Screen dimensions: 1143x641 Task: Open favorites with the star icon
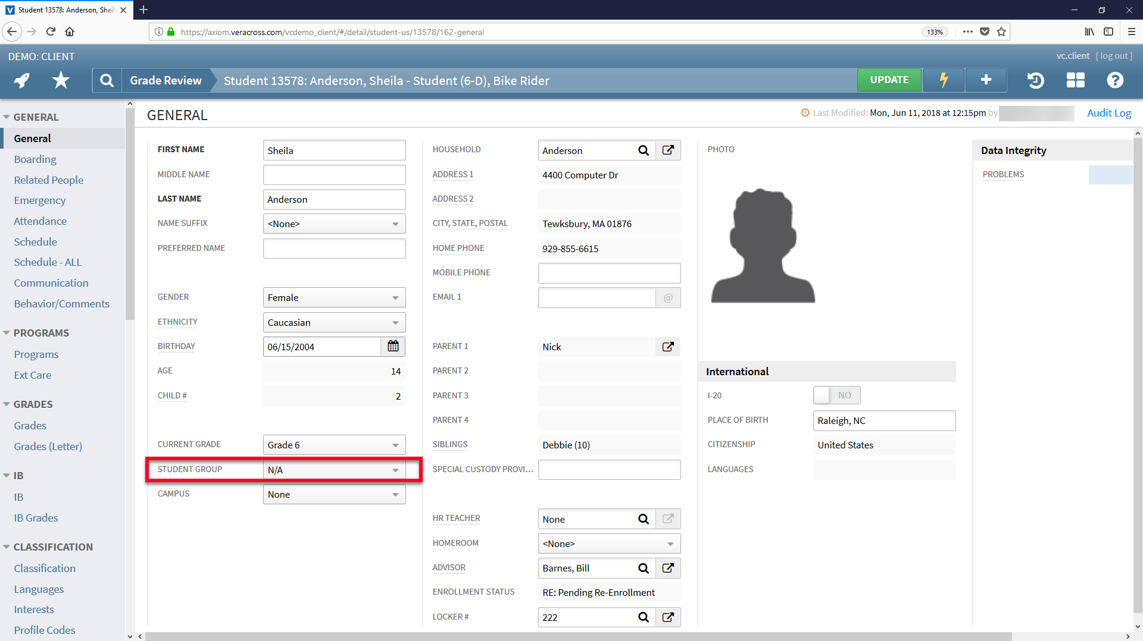(61, 80)
